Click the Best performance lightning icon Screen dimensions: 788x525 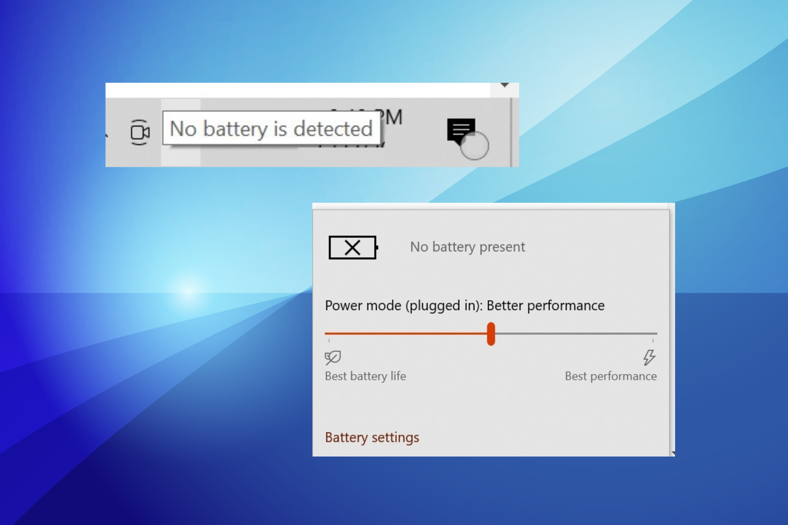(x=649, y=357)
